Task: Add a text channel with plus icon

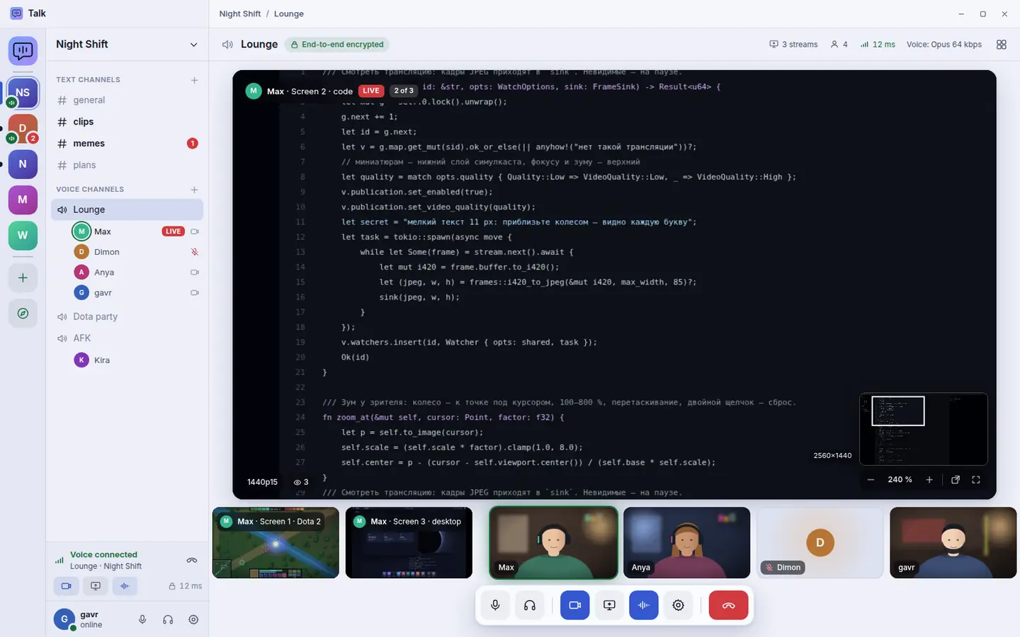Action: 194,80
